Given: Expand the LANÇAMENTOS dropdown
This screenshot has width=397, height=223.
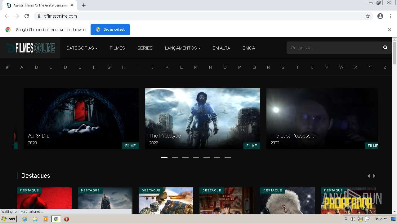Looking at the screenshot, I should click(183, 48).
